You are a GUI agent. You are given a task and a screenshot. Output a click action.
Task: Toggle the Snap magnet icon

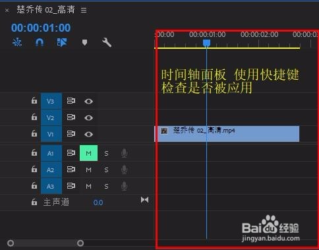40,42
